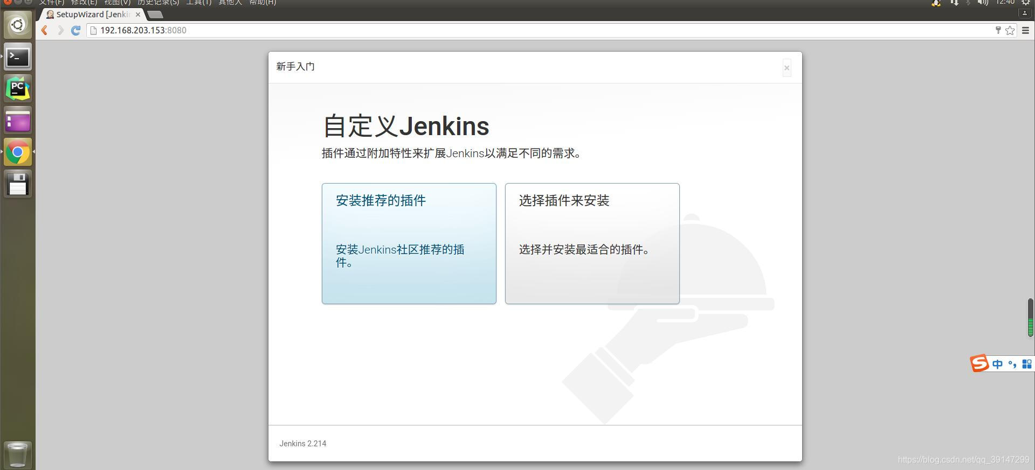Viewport: 1035px width, 470px height.
Task: Open the 视图(V) menu
Action: 118,3
